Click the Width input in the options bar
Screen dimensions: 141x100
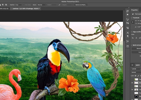[54, 5]
